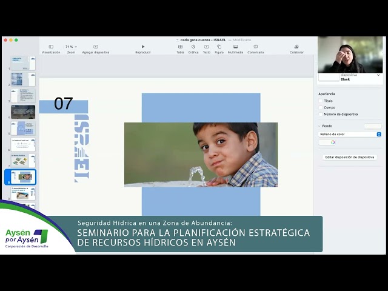Click the document title cada gota cuenta - ISRAEL
Viewport: 388px width, 291px height.
coord(203,40)
